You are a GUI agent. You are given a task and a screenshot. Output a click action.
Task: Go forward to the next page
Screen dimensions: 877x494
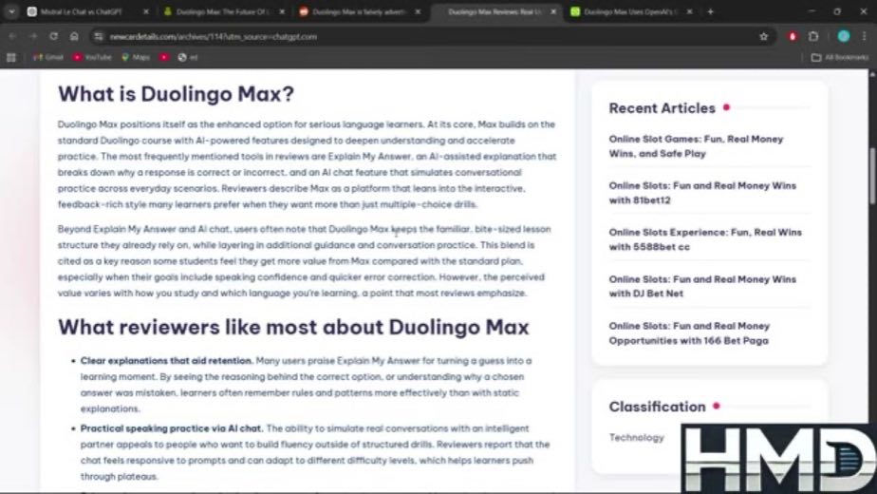[33, 36]
